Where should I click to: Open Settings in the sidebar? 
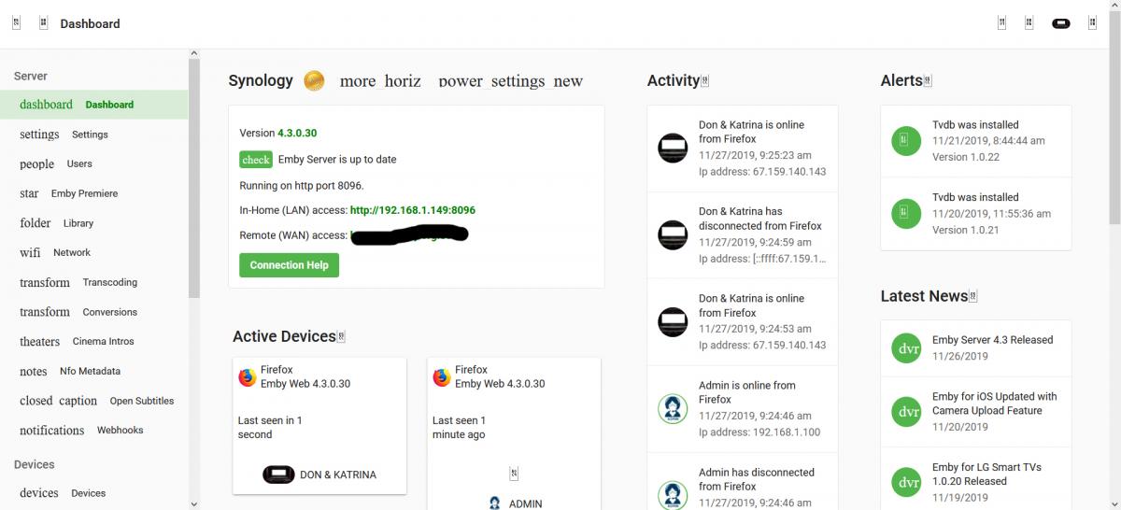point(93,135)
